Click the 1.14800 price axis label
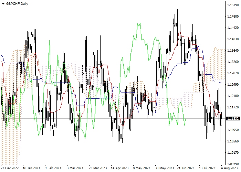The image size is (241, 172). click(233, 17)
